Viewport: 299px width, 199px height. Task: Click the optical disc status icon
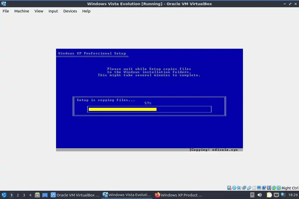[234, 188]
